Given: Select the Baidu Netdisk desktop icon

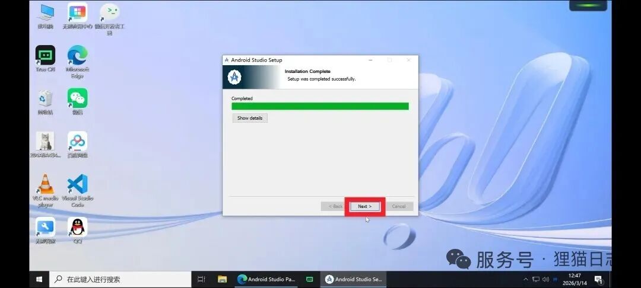Looking at the screenshot, I should (x=77, y=145).
